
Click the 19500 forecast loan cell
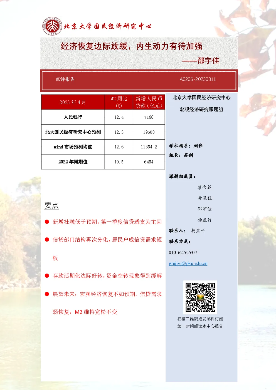point(149,132)
